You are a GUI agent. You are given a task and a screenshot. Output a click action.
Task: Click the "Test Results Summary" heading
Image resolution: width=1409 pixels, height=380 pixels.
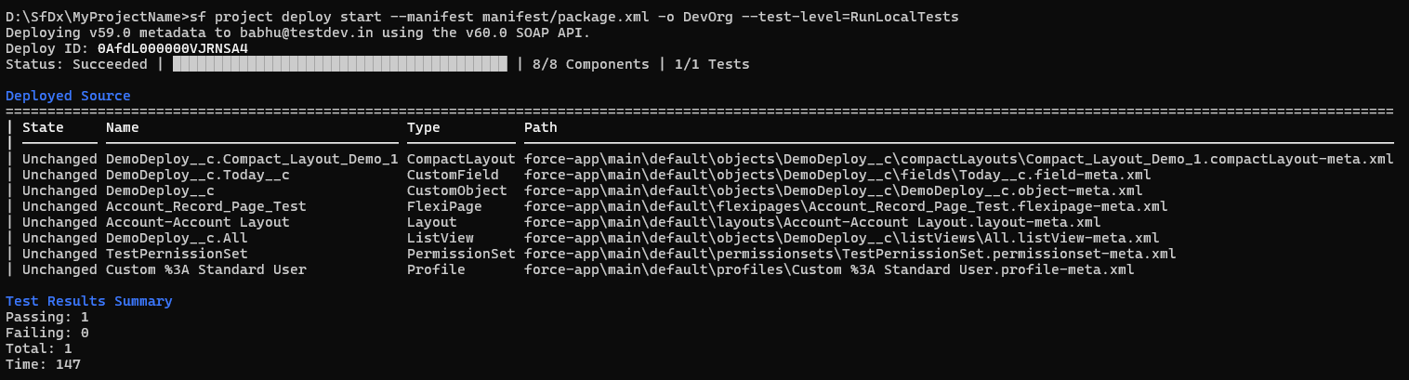point(88,301)
